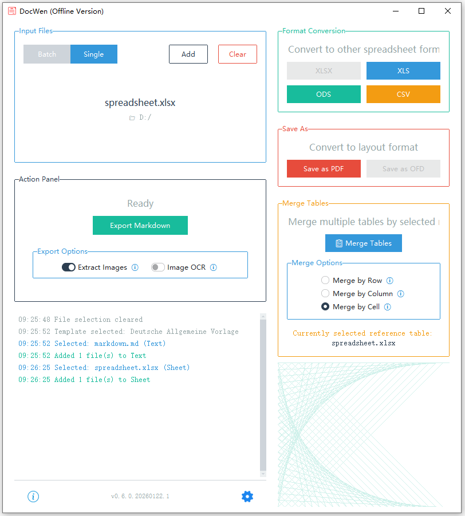
Task: Show info for Merge by Cell
Action: [388, 307]
